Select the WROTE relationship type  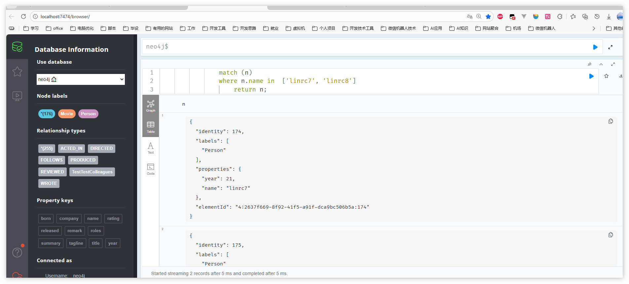[x=49, y=183]
